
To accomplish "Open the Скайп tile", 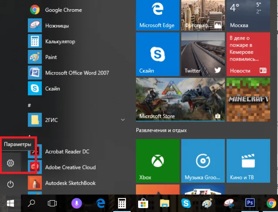I will point(158,54).
